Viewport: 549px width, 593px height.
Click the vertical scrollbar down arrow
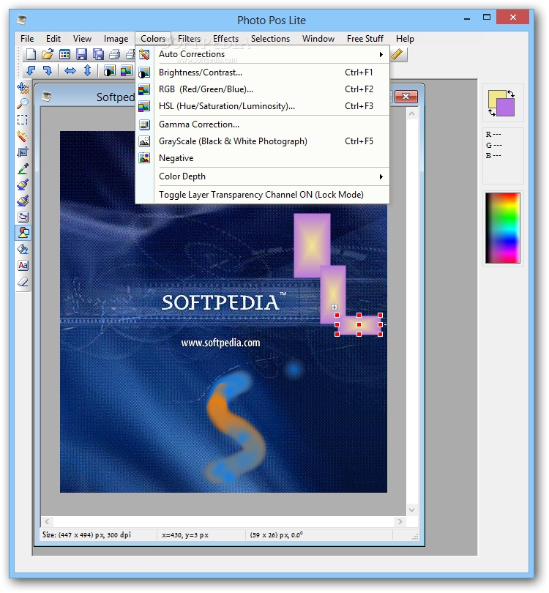pos(411,510)
